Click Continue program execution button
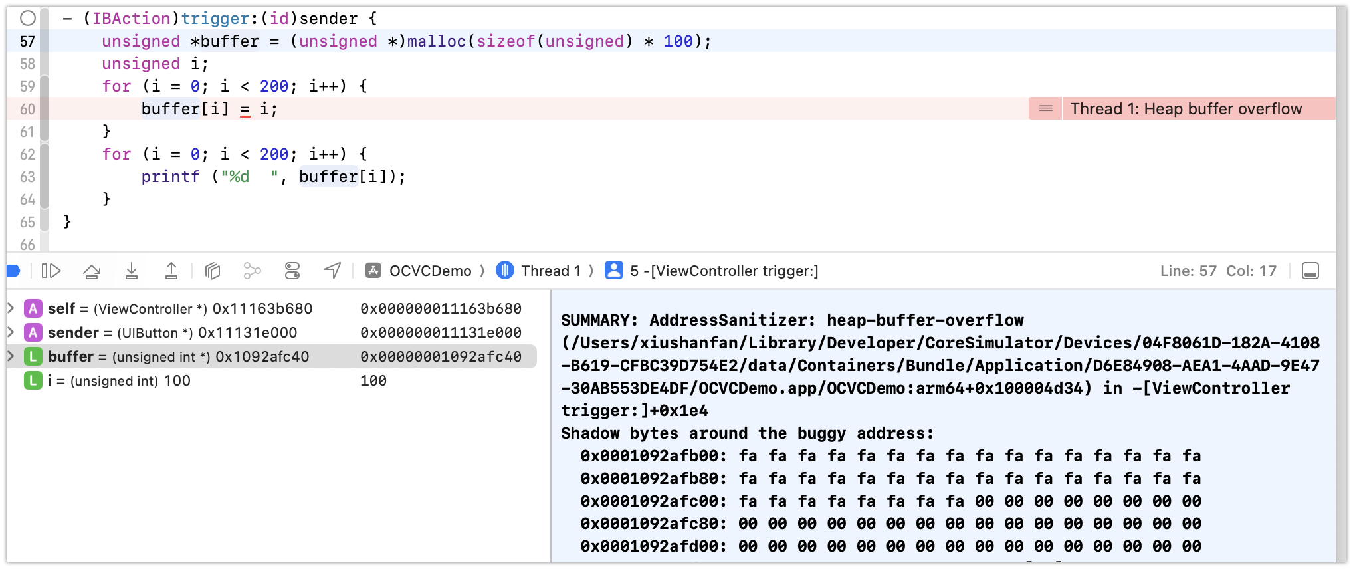Image resolution: width=1353 pixels, height=569 pixels. (x=51, y=271)
